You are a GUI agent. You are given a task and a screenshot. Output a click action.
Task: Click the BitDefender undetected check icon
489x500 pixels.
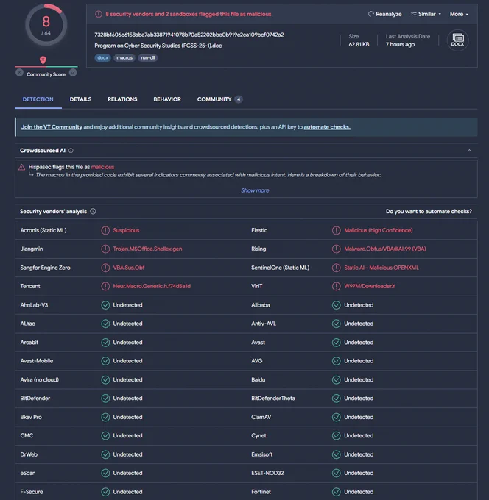pos(105,399)
